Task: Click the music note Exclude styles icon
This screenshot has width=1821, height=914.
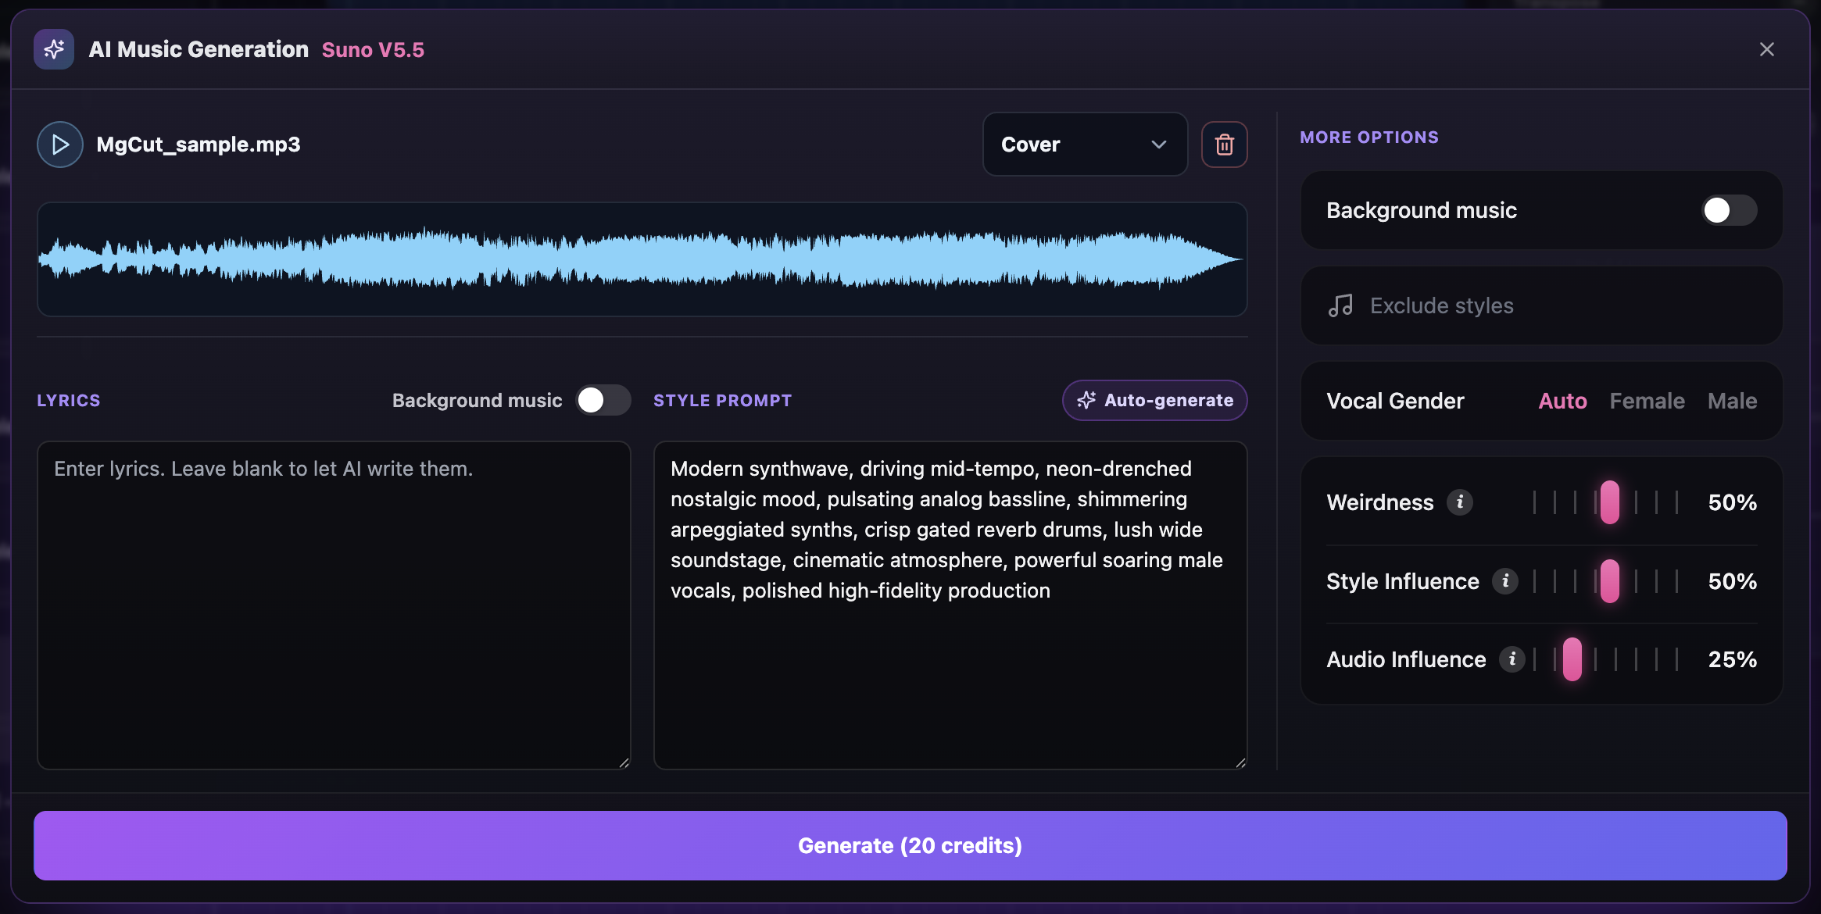Action: (1341, 305)
